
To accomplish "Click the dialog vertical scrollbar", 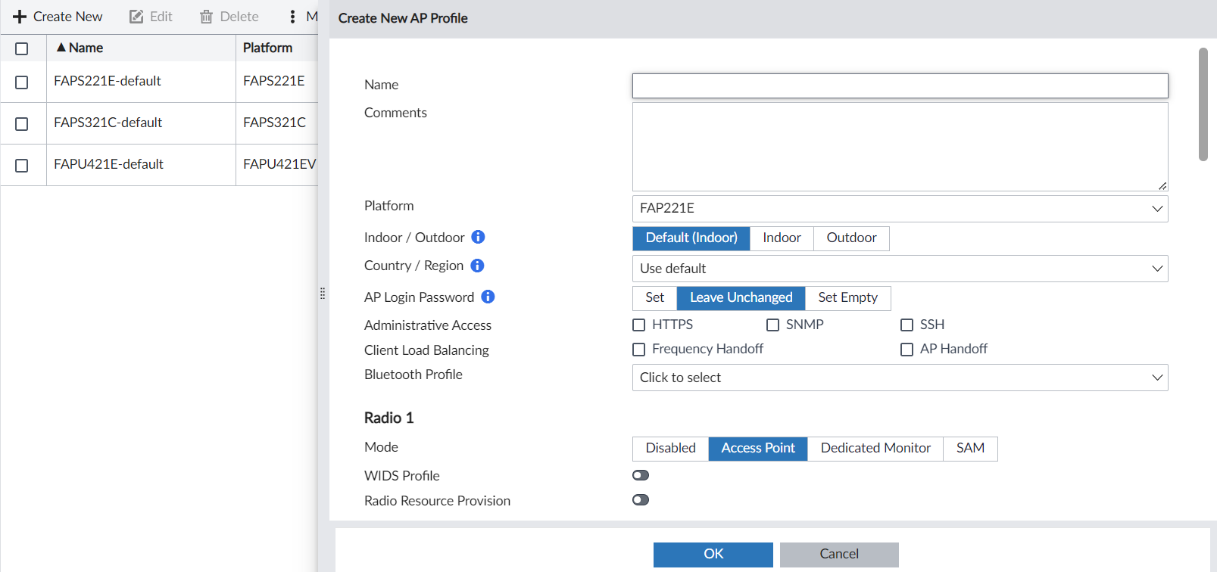I will pos(1203,104).
